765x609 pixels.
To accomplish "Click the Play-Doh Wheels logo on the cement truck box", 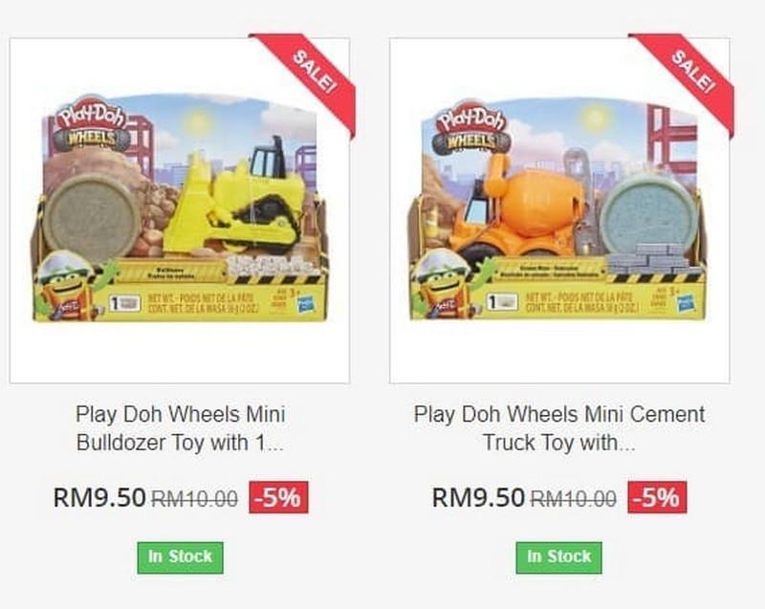I will 470,127.
